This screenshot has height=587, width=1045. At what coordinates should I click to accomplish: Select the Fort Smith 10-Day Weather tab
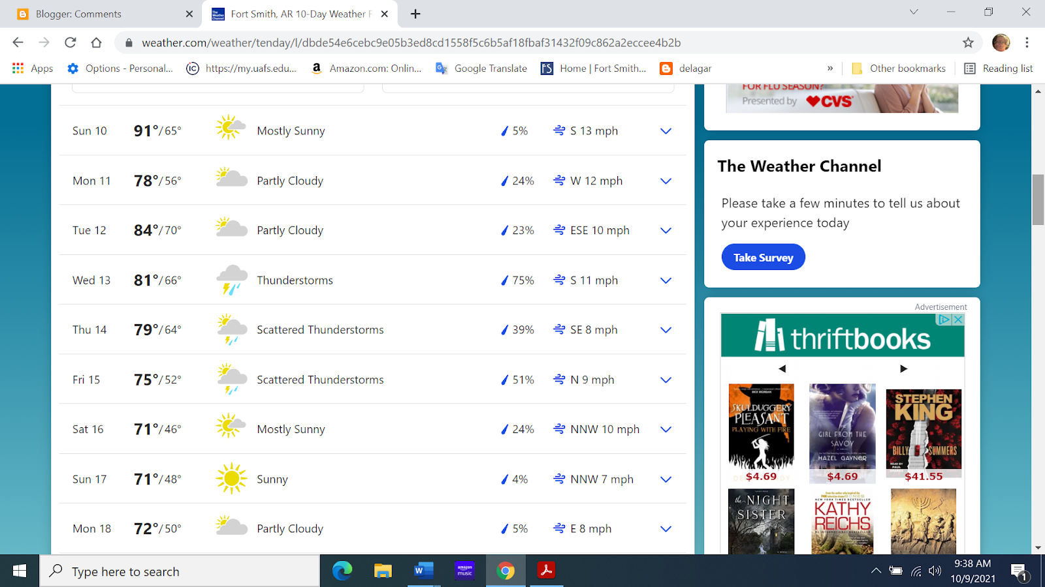click(300, 14)
